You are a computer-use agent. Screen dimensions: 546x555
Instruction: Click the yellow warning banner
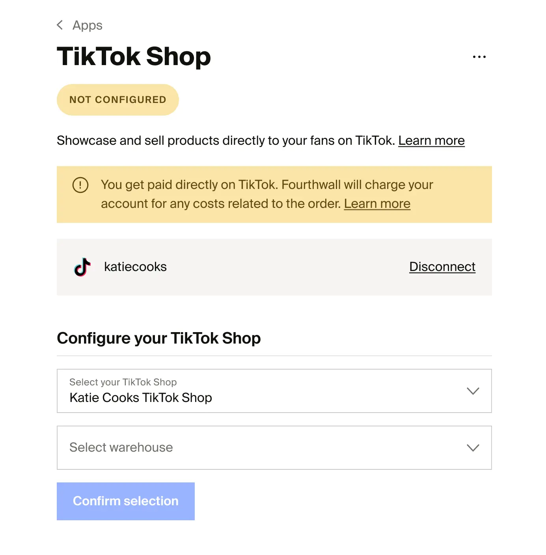(x=274, y=194)
